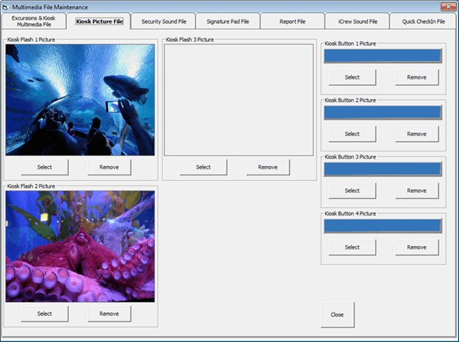Click Select for Kiosk Button 1 Picture
This screenshot has width=459, height=342.
[352, 77]
